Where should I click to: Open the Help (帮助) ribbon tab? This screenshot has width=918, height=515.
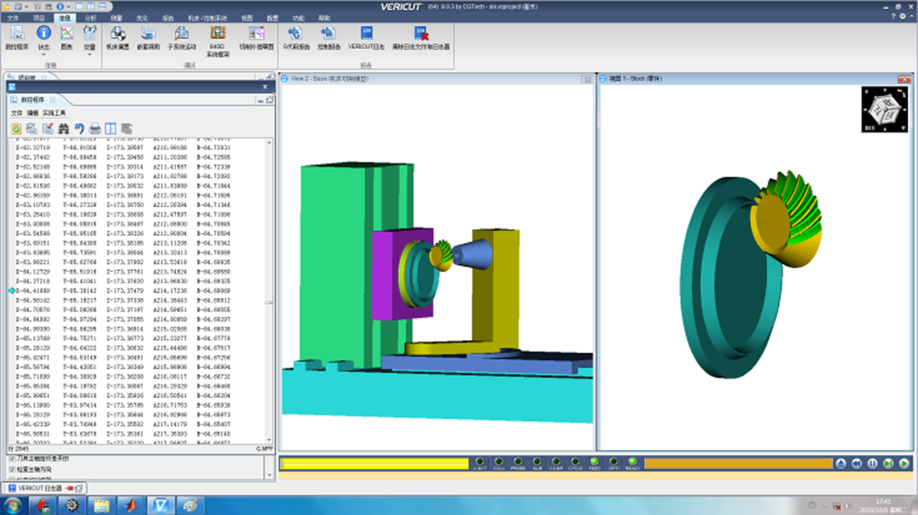point(324,17)
